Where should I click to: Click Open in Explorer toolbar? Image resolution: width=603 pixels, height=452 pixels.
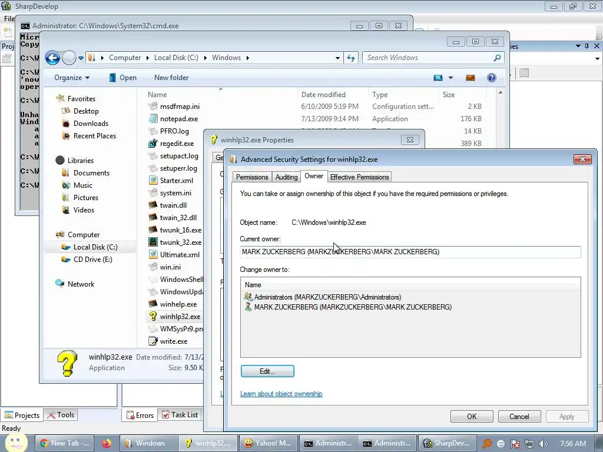[122, 78]
